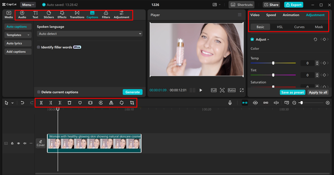Click the Split clip icon in timeline toolbar
The width and height of the screenshot is (334, 175).
click(x=41, y=103)
